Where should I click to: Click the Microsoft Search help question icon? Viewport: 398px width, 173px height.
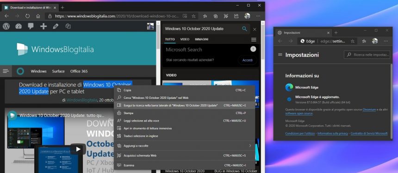tap(253, 49)
